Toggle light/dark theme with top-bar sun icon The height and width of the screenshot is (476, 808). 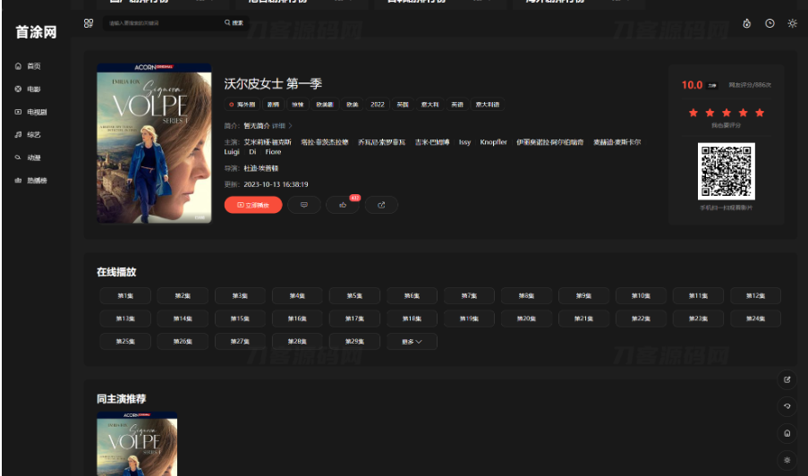tap(792, 23)
